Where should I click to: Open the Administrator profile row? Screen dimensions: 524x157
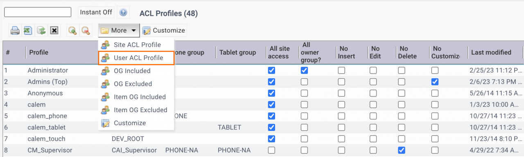(x=48, y=70)
